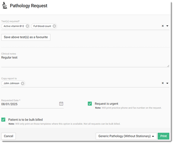Open the calendar date picker icon
Viewport: 174px width, 144px height.
coord(61,103)
